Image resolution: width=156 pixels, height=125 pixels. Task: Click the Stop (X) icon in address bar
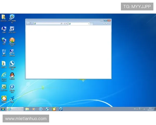pos(67,23)
